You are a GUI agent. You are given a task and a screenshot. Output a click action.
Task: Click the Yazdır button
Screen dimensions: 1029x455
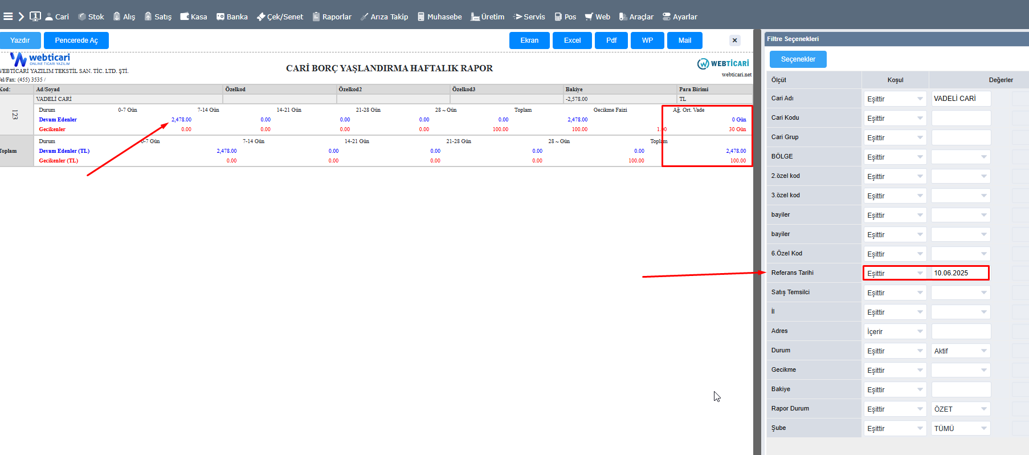click(20, 40)
